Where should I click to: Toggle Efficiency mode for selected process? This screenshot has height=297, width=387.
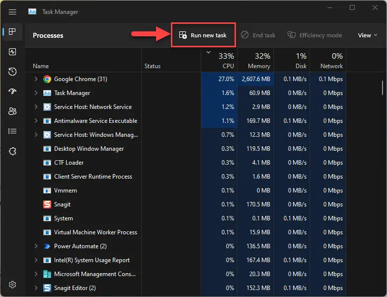pos(314,35)
